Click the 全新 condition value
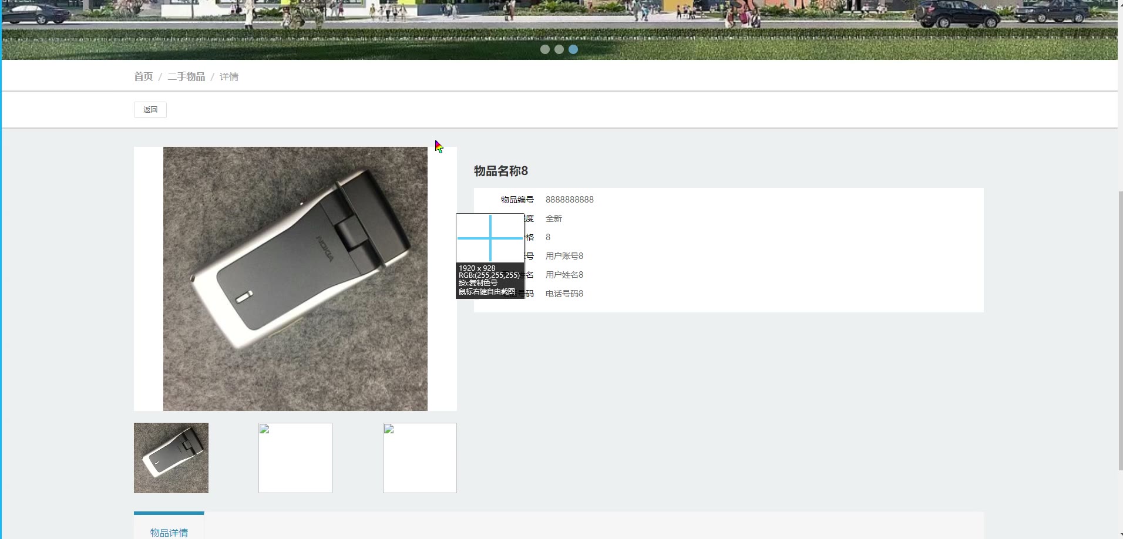 pos(554,218)
